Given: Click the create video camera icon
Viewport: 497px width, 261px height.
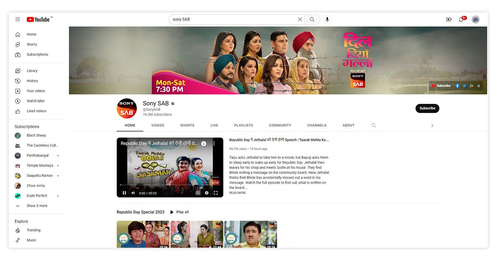Looking at the screenshot, I should (x=449, y=19).
